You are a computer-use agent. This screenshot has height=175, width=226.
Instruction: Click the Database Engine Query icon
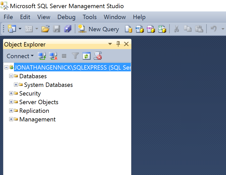(x=128, y=29)
